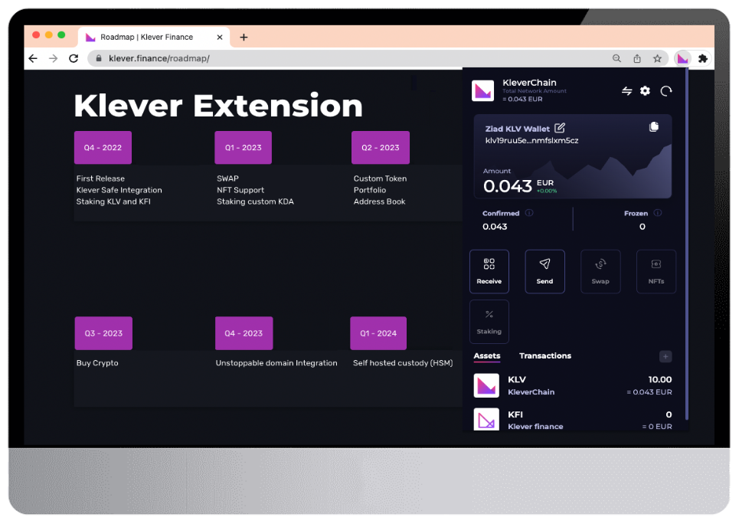Select the Q4 - 2022 roadmap badge
The image size is (739, 524).
(103, 148)
